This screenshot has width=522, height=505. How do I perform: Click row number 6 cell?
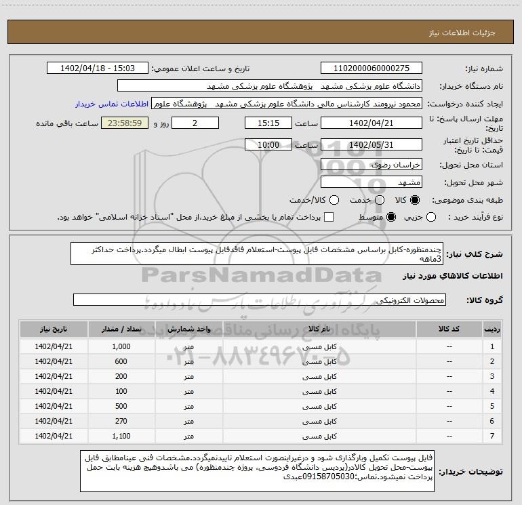492,421
